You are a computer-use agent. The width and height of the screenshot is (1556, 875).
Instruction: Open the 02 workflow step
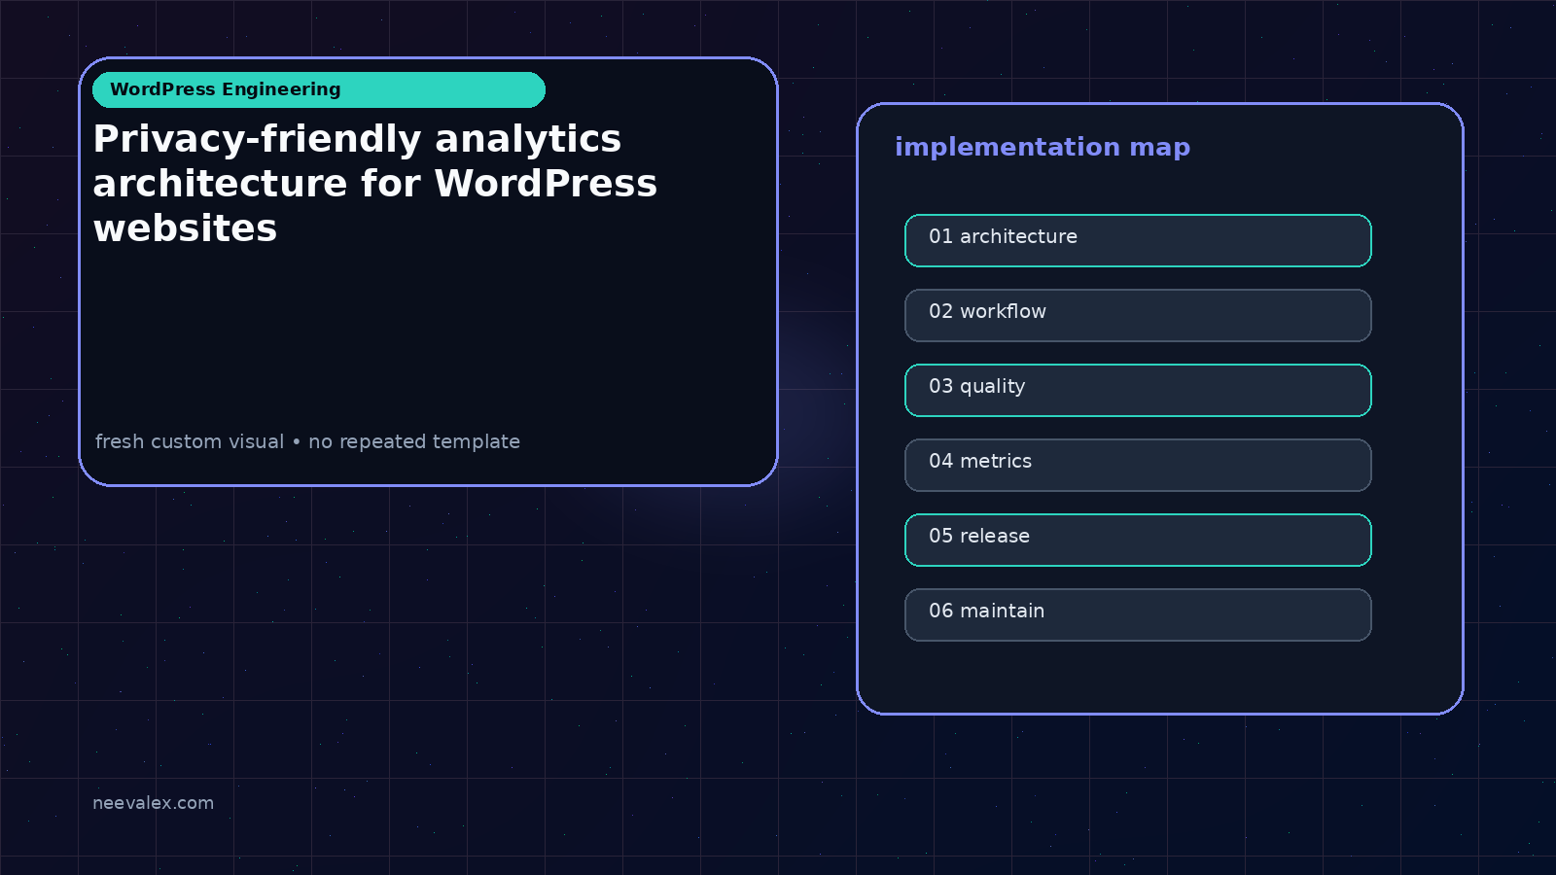coord(1138,315)
